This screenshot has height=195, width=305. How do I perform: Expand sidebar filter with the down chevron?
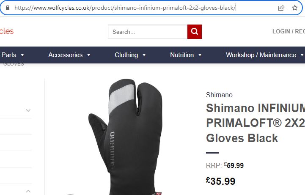point(28,110)
